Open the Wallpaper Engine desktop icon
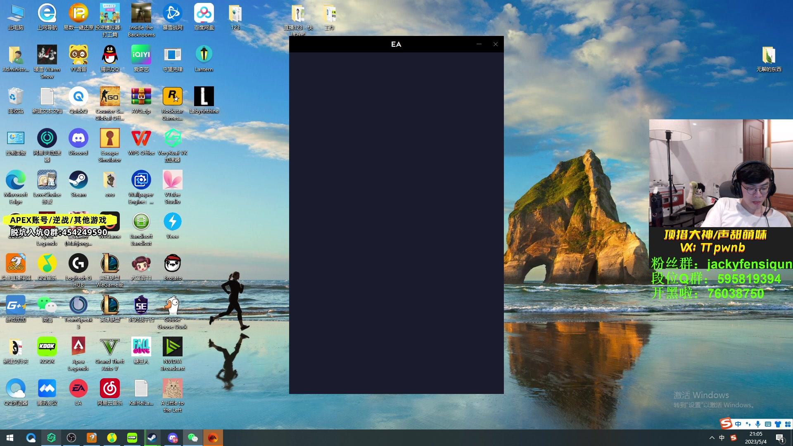Image resolution: width=793 pixels, height=446 pixels. point(141,180)
